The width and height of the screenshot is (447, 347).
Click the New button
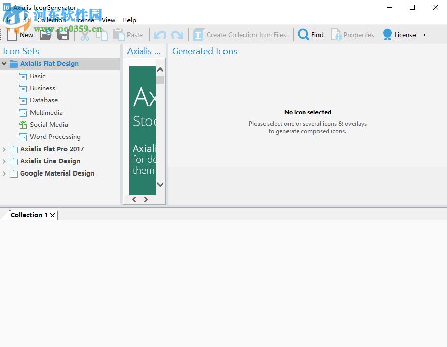22,34
